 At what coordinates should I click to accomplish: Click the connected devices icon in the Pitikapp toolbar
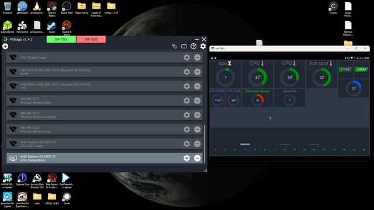point(174,46)
